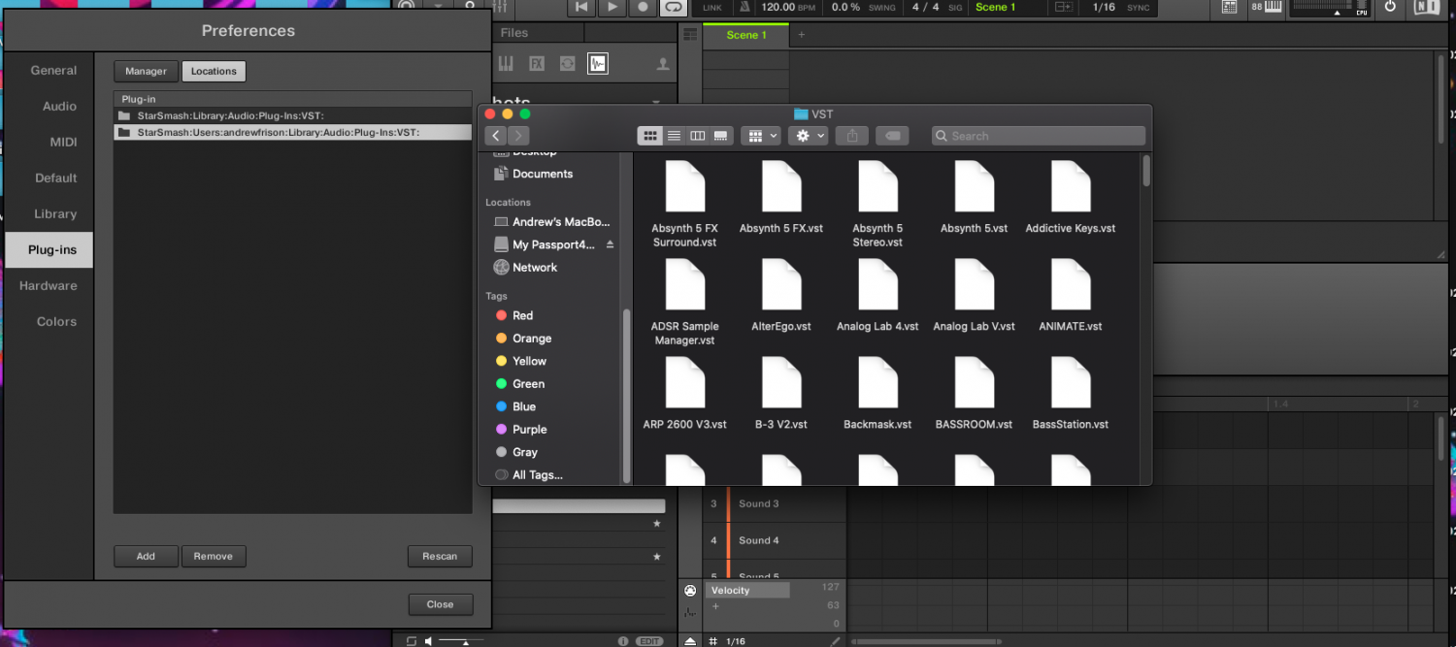Click the Ideas view grid icon
Screen dimensions: 1456x647
[x=690, y=35]
